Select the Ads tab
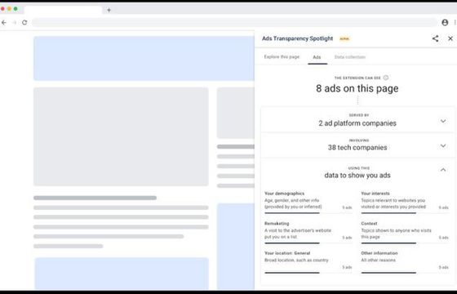The width and height of the screenshot is (457, 294). (x=317, y=57)
